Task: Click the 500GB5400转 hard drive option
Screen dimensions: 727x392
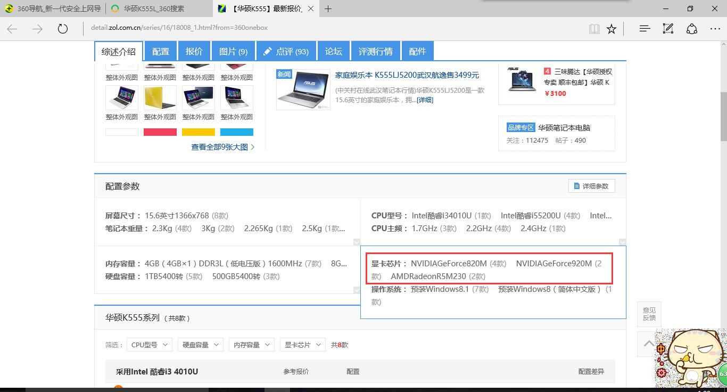Action: (x=236, y=276)
